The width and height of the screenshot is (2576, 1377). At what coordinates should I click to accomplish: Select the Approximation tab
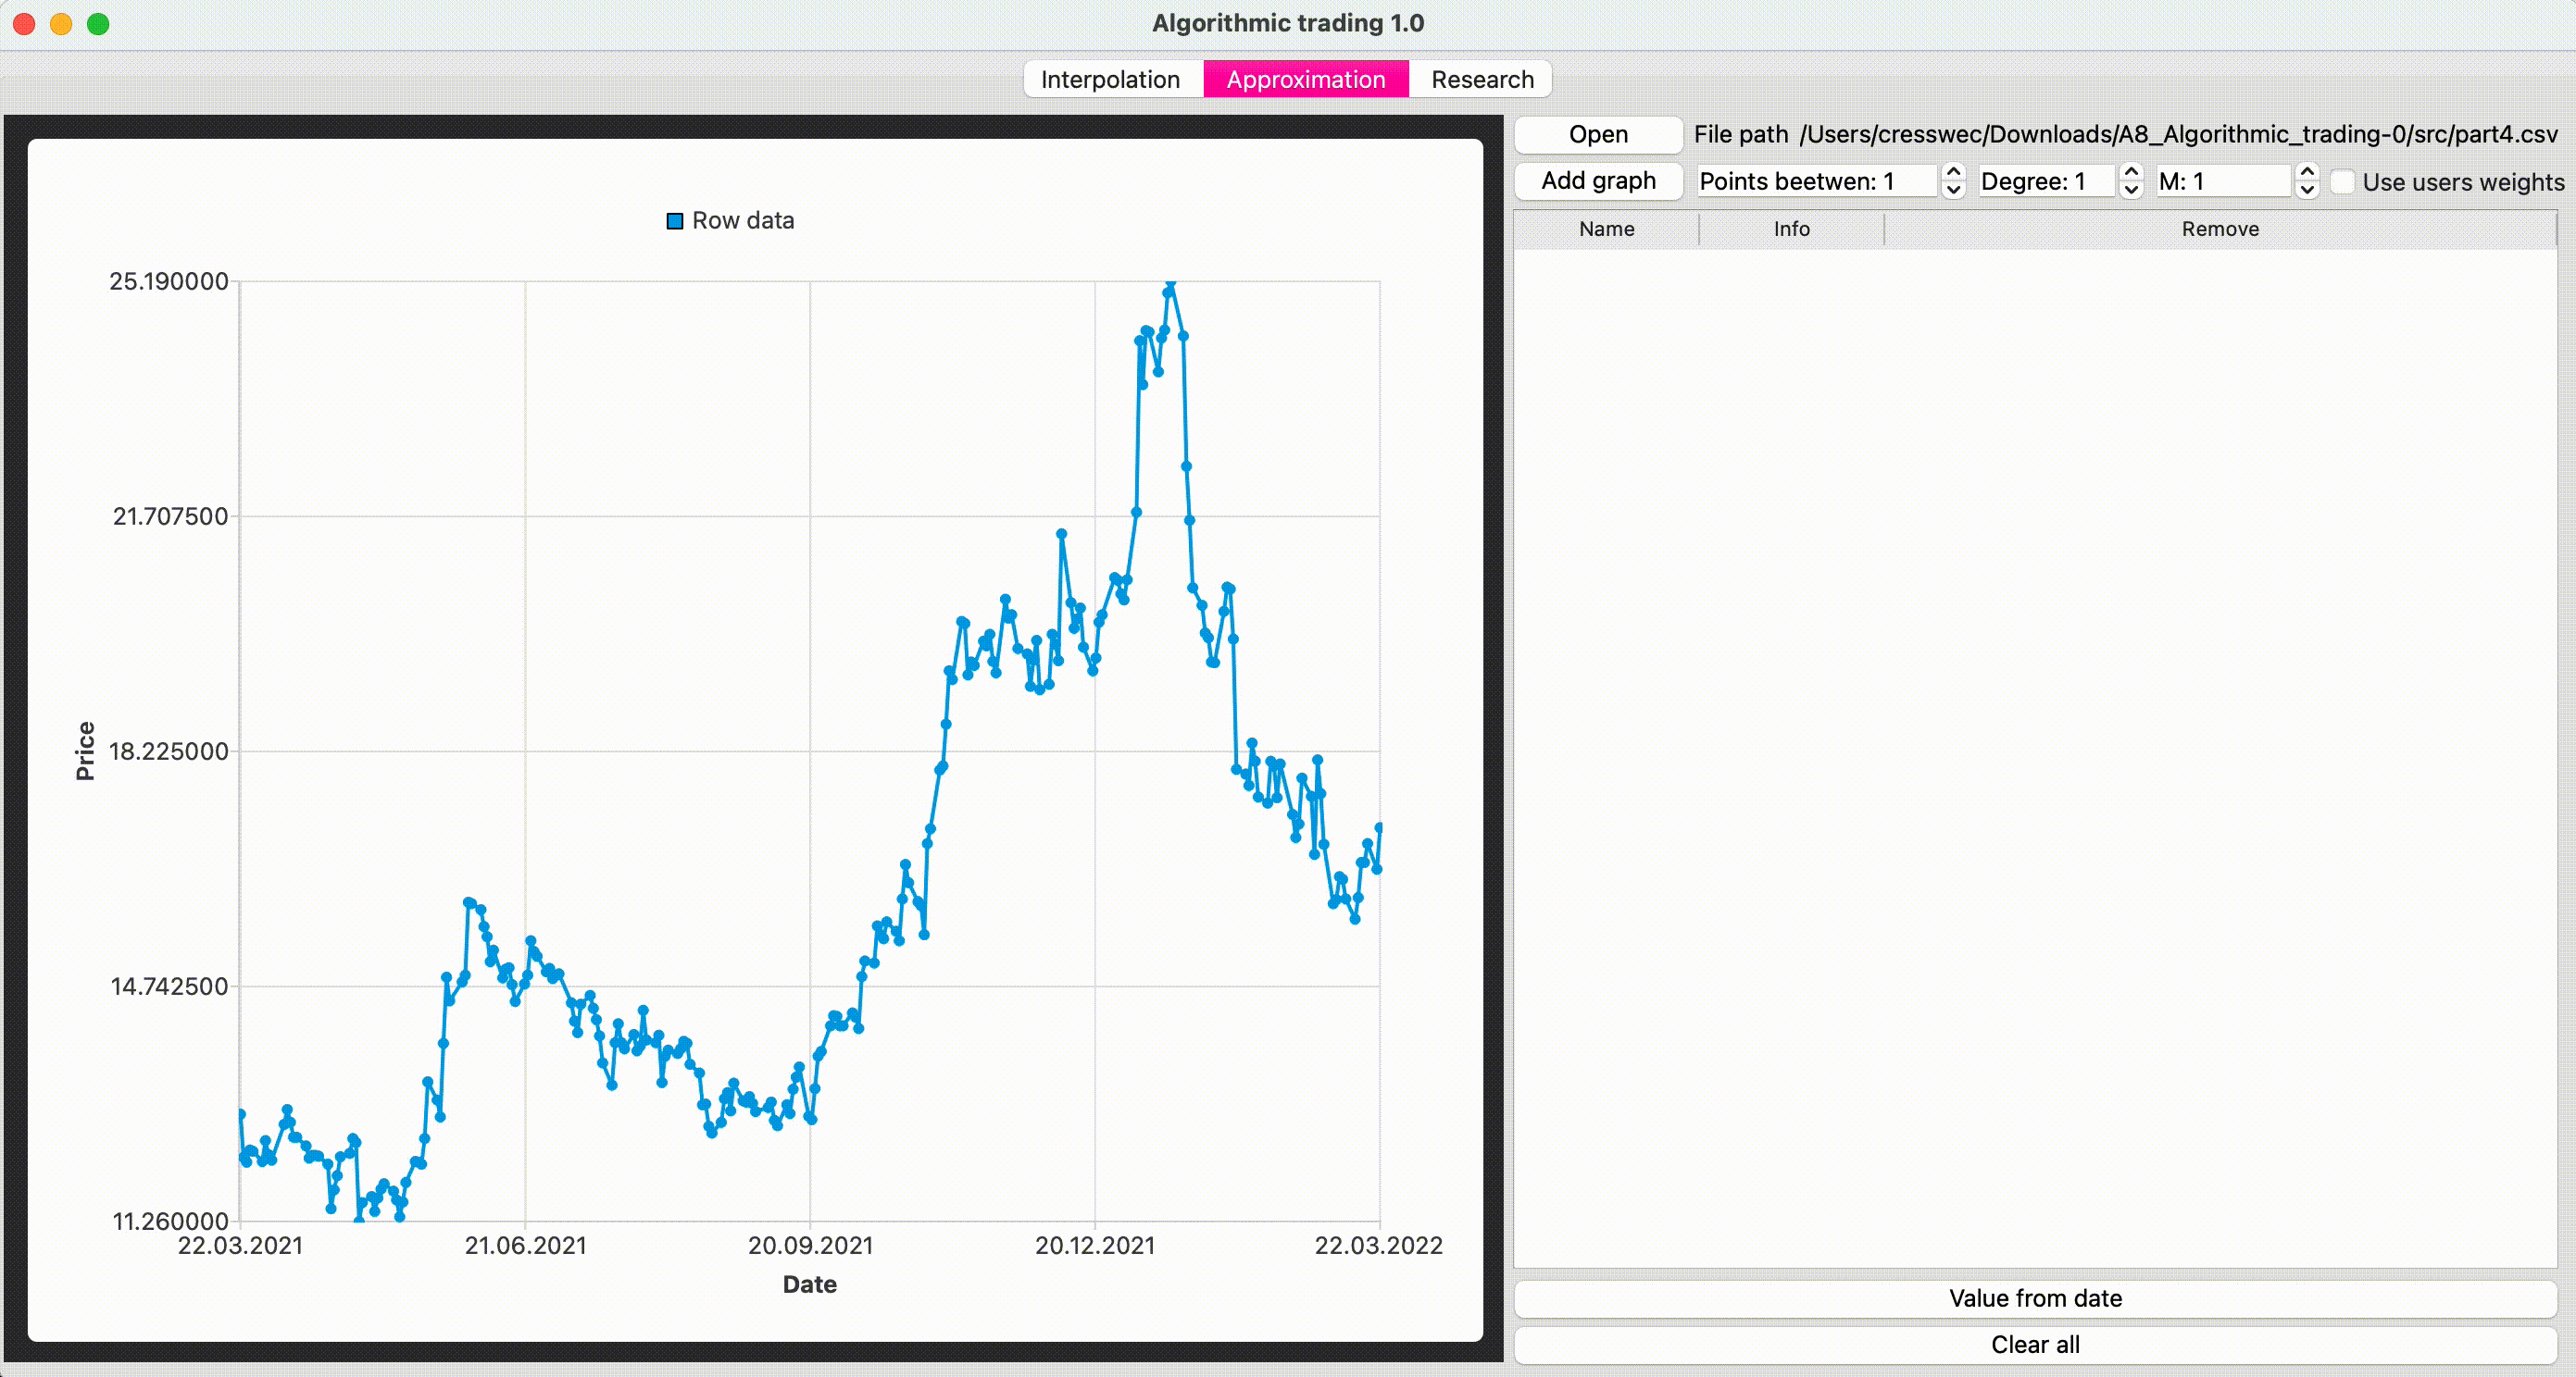pyautogui.click(x=1305, y=79)
